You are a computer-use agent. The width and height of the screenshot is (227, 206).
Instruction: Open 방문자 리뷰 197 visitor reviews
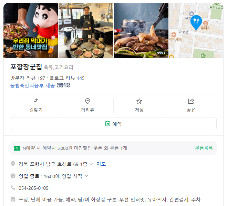[x=28, y=78]
